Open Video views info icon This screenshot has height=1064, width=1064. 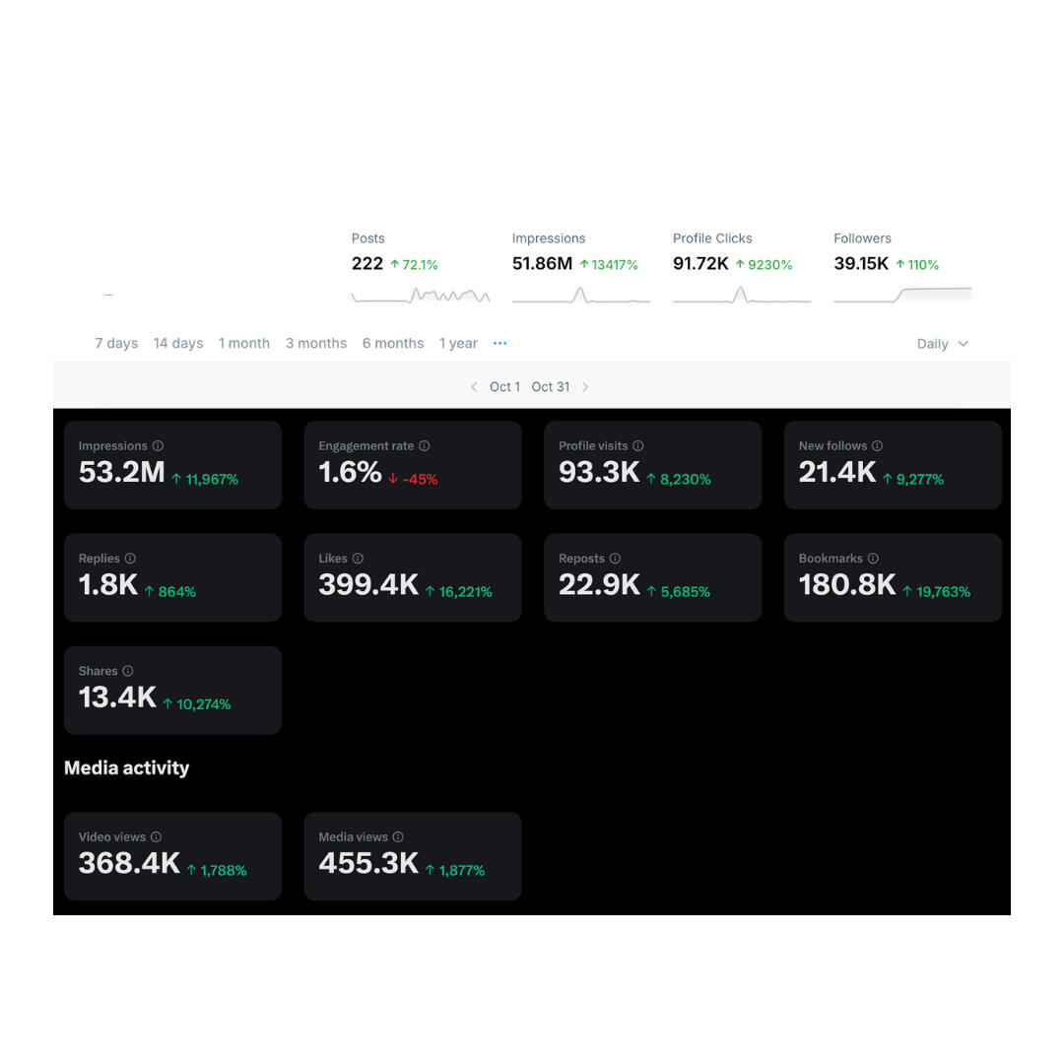point(156,837)
